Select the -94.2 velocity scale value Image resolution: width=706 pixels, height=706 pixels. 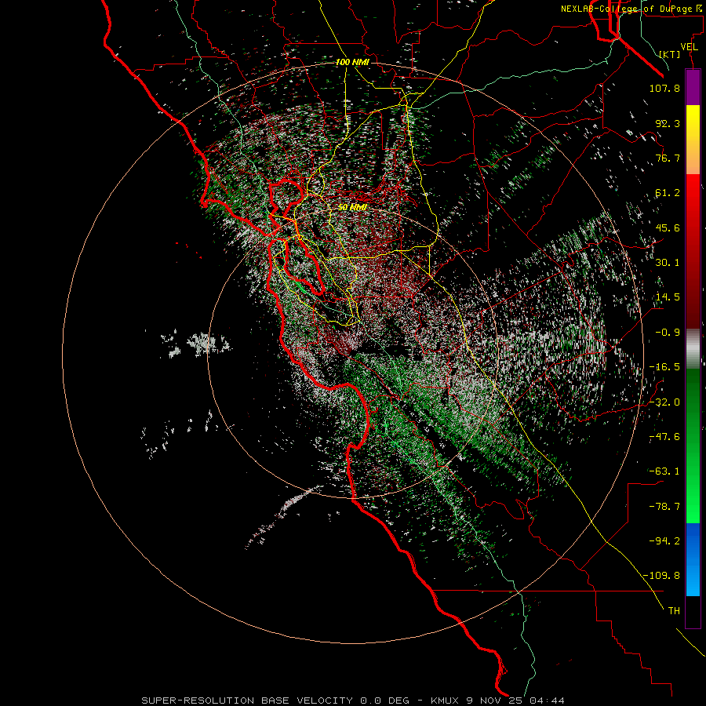coord(664,540)
